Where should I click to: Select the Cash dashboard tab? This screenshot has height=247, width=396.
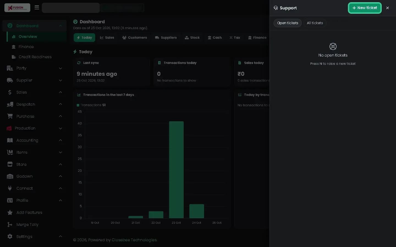pos(215,38)
